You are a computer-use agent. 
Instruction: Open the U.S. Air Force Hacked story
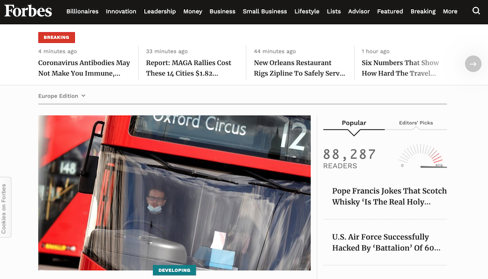click(386, 242)
